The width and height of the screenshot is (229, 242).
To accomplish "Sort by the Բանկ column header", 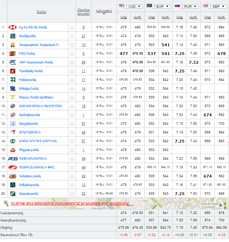I will click(41, 12).
